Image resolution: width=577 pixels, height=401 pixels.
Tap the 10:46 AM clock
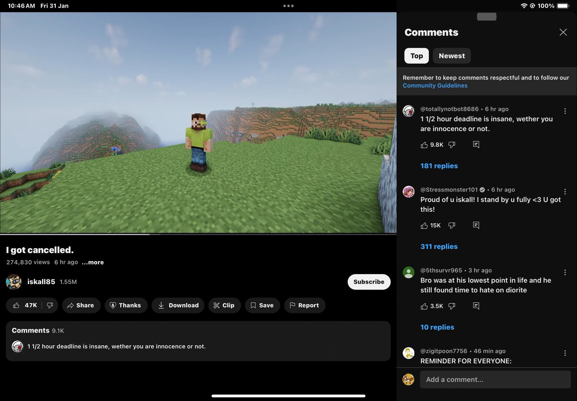[21, 6]
